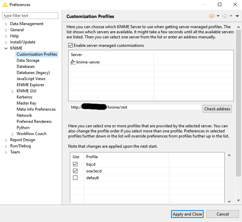Select KNIME GUI in the tree
This screenshot has height=222, width=242.
coord(26,91)
